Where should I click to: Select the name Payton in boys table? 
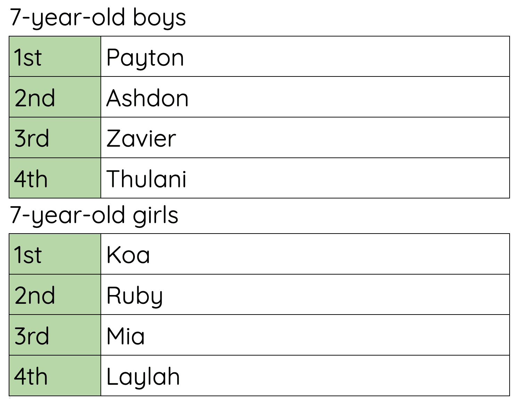[x=145, y=58]
